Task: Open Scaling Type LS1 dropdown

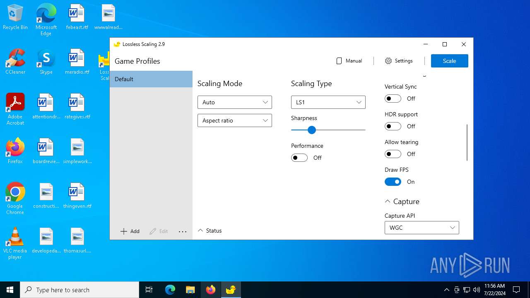Action: click(328, 102)
